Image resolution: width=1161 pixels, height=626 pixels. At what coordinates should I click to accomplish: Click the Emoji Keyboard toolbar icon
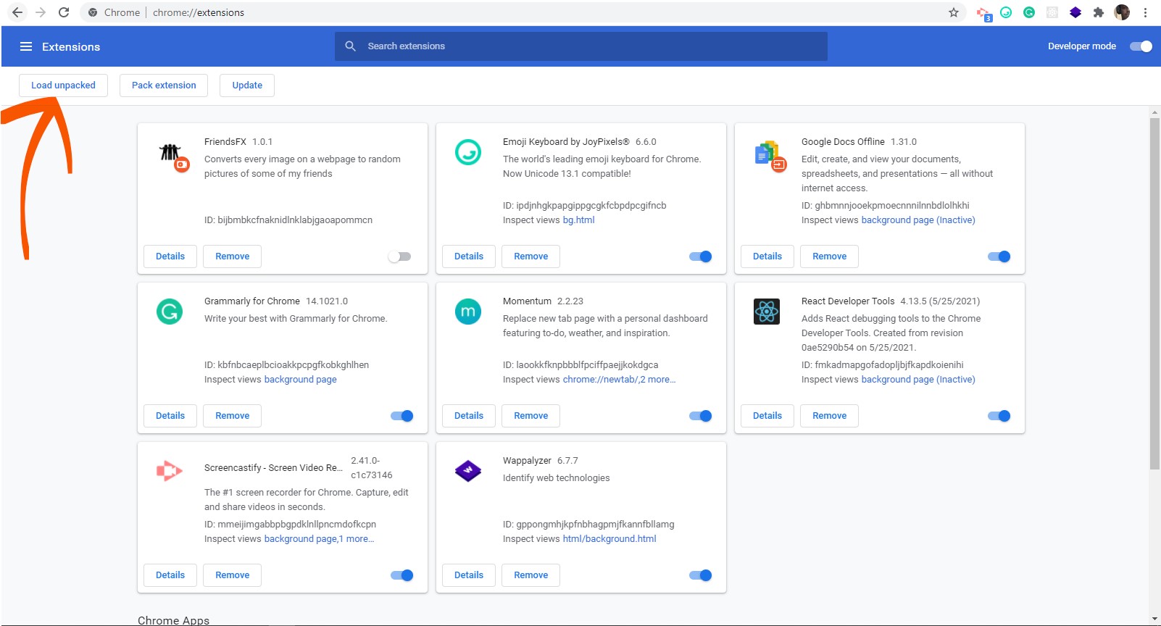[x=1006, y=12]
